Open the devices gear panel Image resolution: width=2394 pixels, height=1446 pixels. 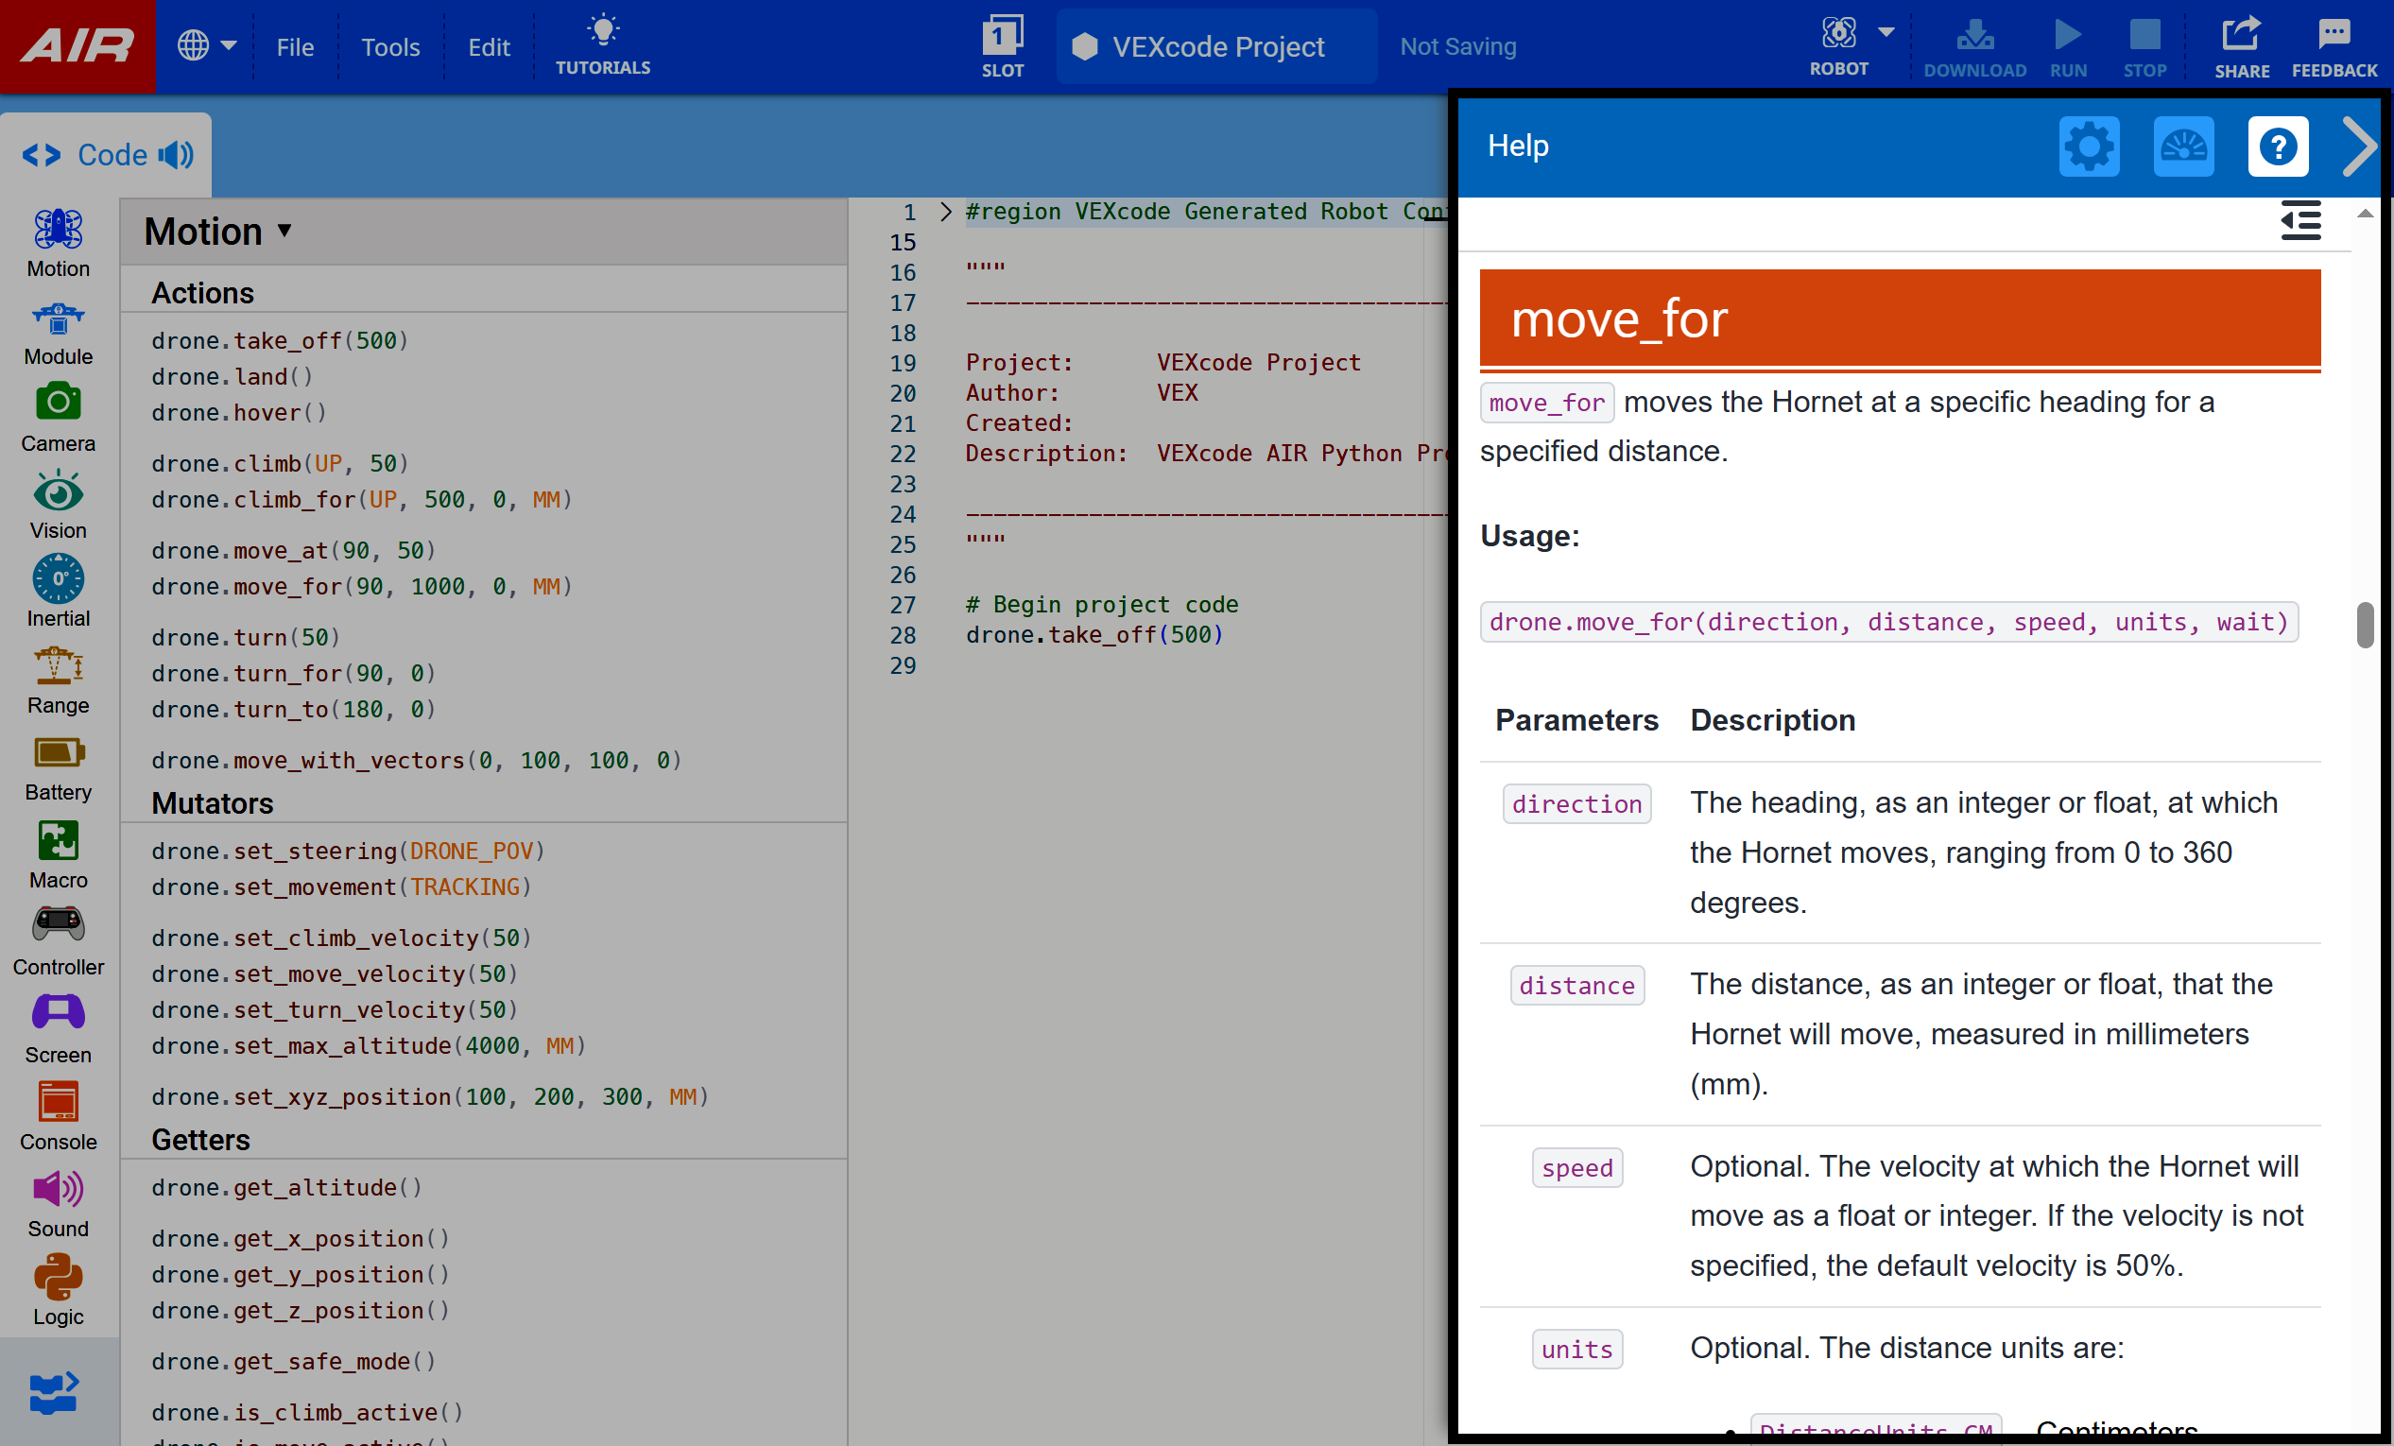coord(2088,146)
